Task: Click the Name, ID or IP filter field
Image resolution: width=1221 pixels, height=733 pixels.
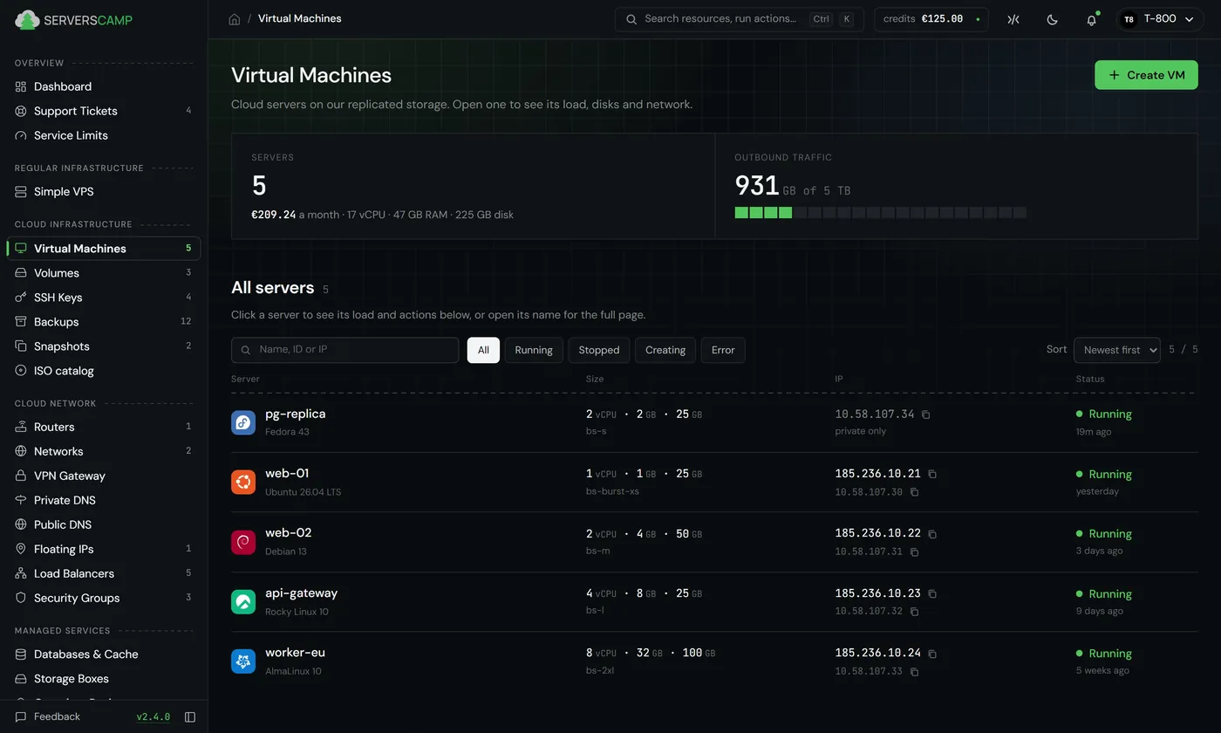Action: 344,350
